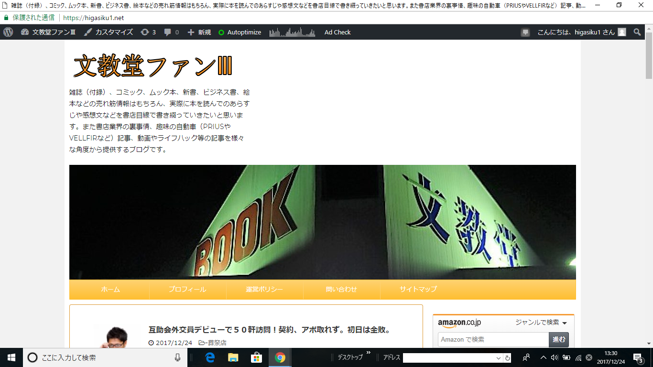653x367 pixels.
Task: Go to the ホーム navigation tab
Action: (x=110, y=289)
